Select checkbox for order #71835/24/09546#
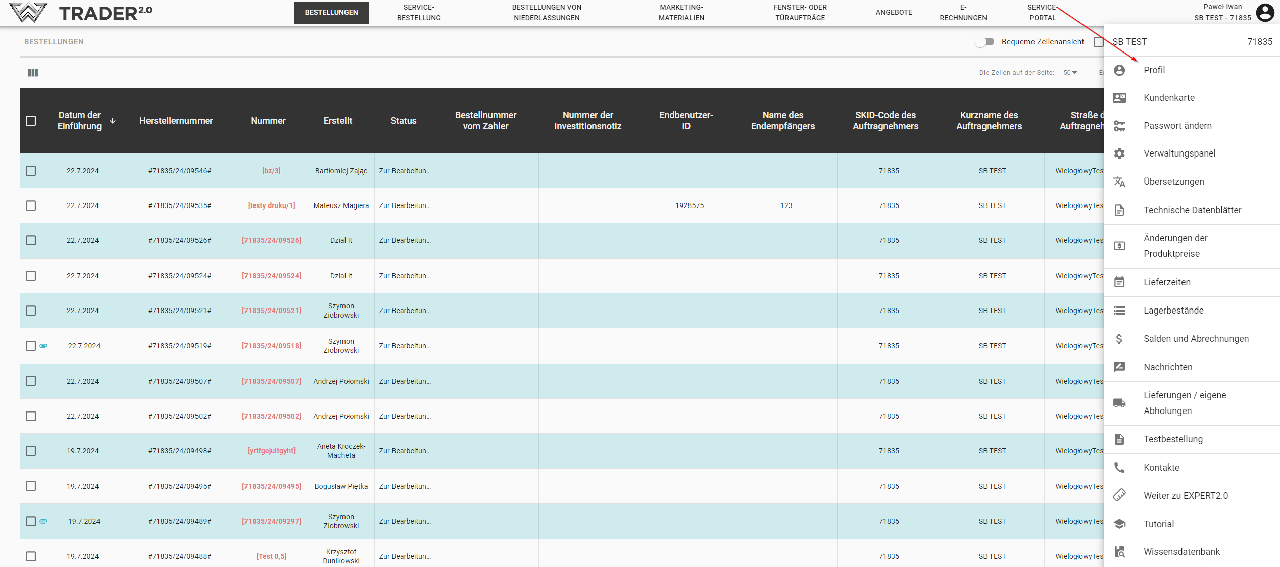 point(31,171)
